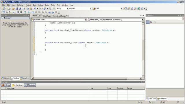Open the Any CPU platform dropdown
Screen dimensions: 185x104
(91, 9)
